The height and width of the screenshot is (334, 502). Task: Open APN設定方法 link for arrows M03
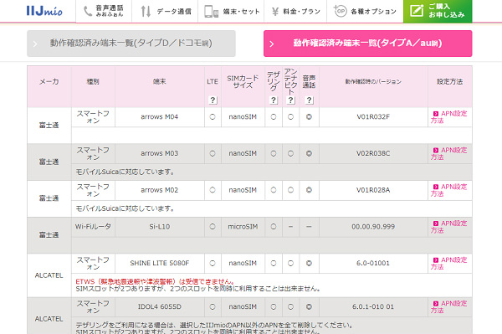coord(448,153)
